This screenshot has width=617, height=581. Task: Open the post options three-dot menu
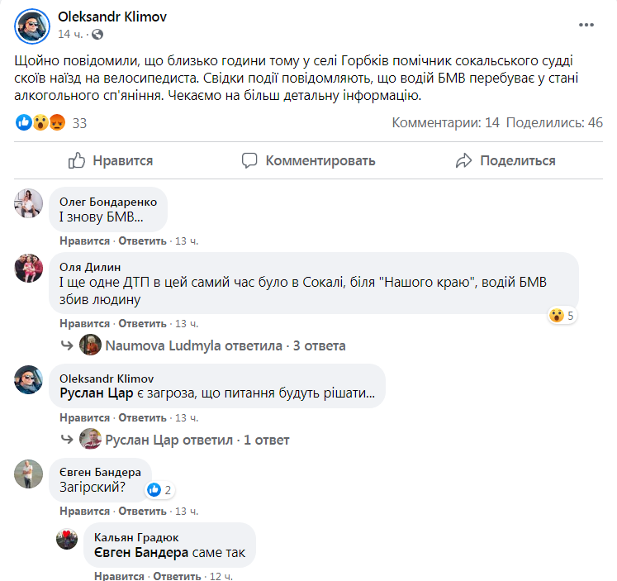586,25
